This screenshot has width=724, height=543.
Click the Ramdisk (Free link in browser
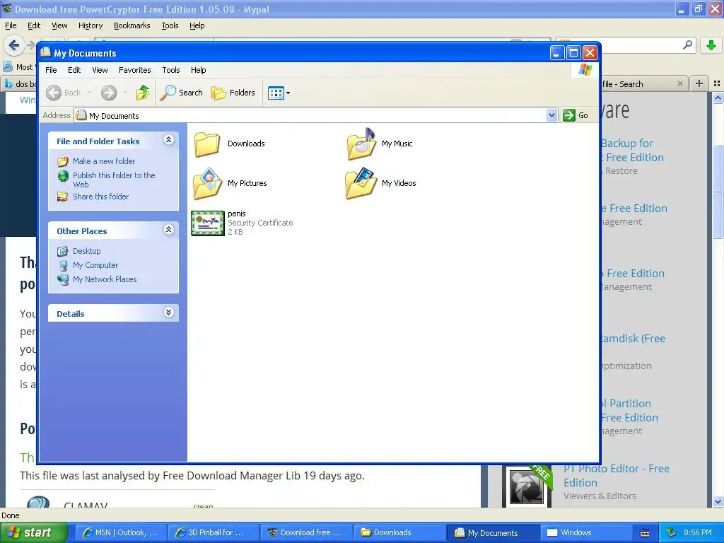[633, 339]
